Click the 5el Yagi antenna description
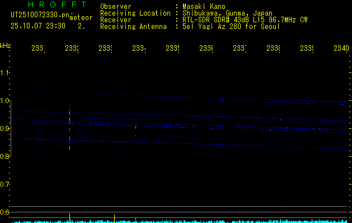Image resolution: width=352 pixels, height=223 pixels. (x=231, y=26)
